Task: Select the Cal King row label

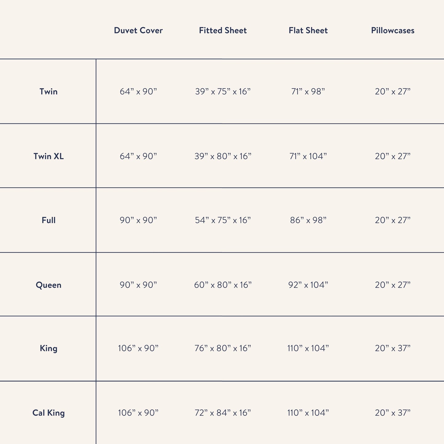Action: coord(49,413)
